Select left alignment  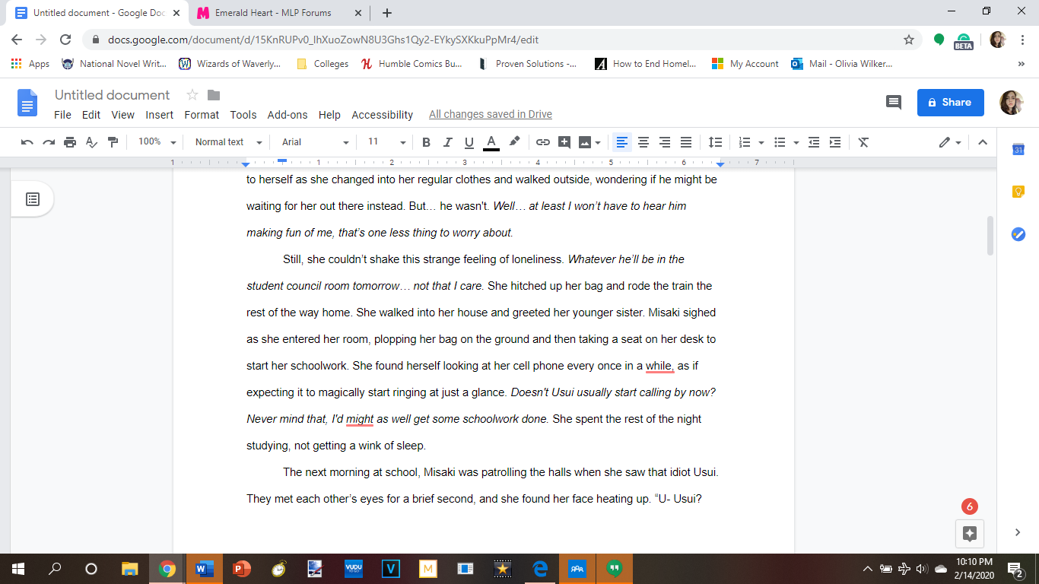(x=622, y=142)
